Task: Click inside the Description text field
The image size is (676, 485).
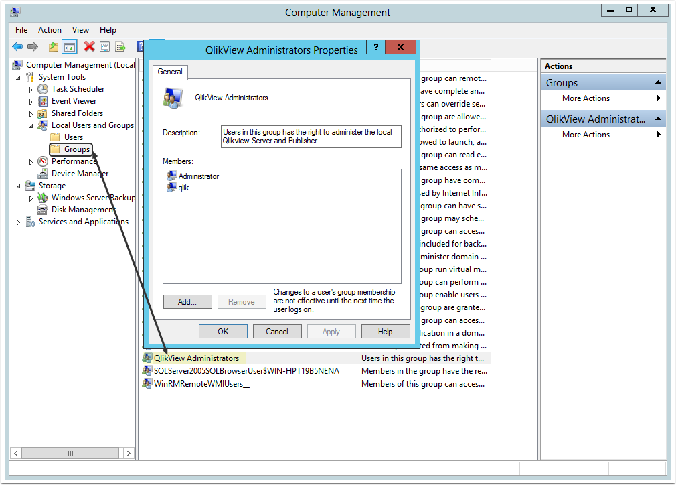Action: pos(311,137)
